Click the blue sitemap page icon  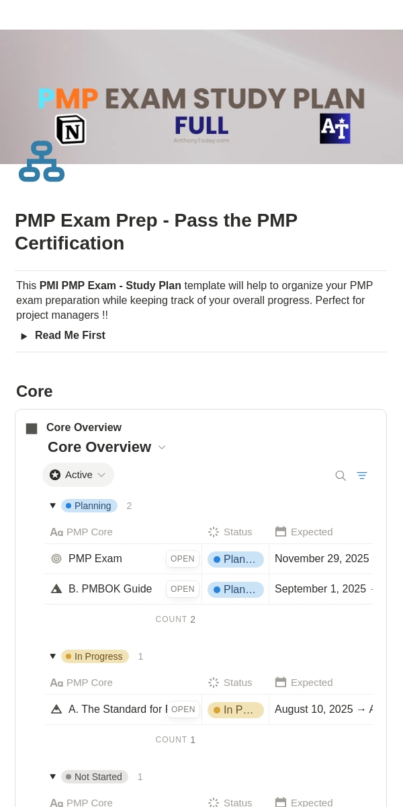pyautogui.click(x=42, y=161)
